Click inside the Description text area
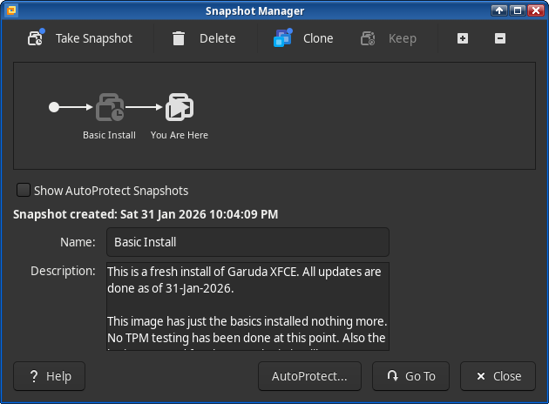Screen dimensions: 549x404 (247, 306)
